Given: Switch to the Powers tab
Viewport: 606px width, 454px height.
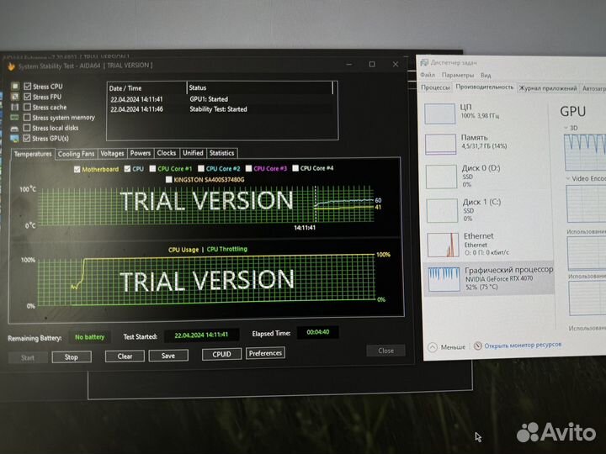Looking at the screenshot, I should pyautogui.click(x=141, y=153).
